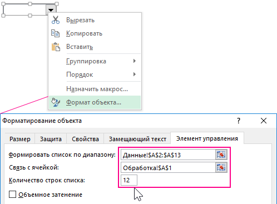Click the paint icon beside Формат объекта
Viewport: 277px width, 204px height.
tap(56, 102)
